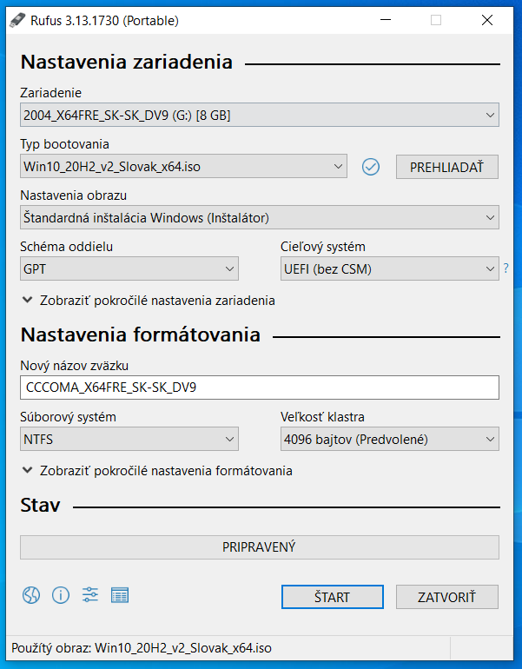
Task: Open the Veľkosť klastra 4096 bajtov dropdown
Action: click(390, 439)
